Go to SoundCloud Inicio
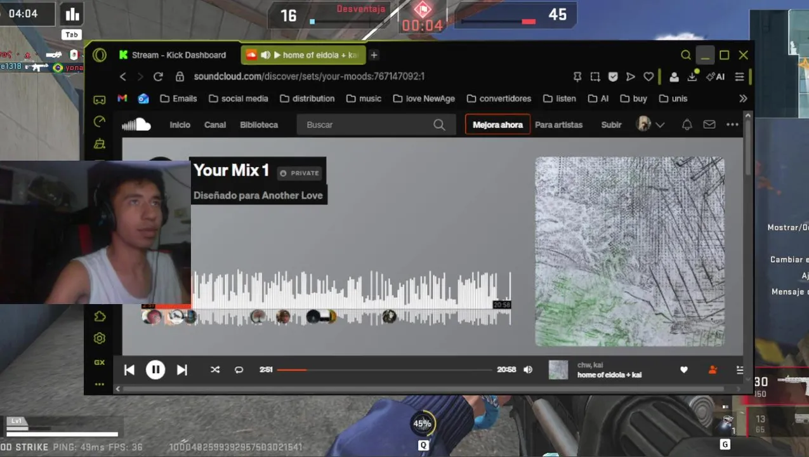 pyautogui.click(x=180, y=124)
